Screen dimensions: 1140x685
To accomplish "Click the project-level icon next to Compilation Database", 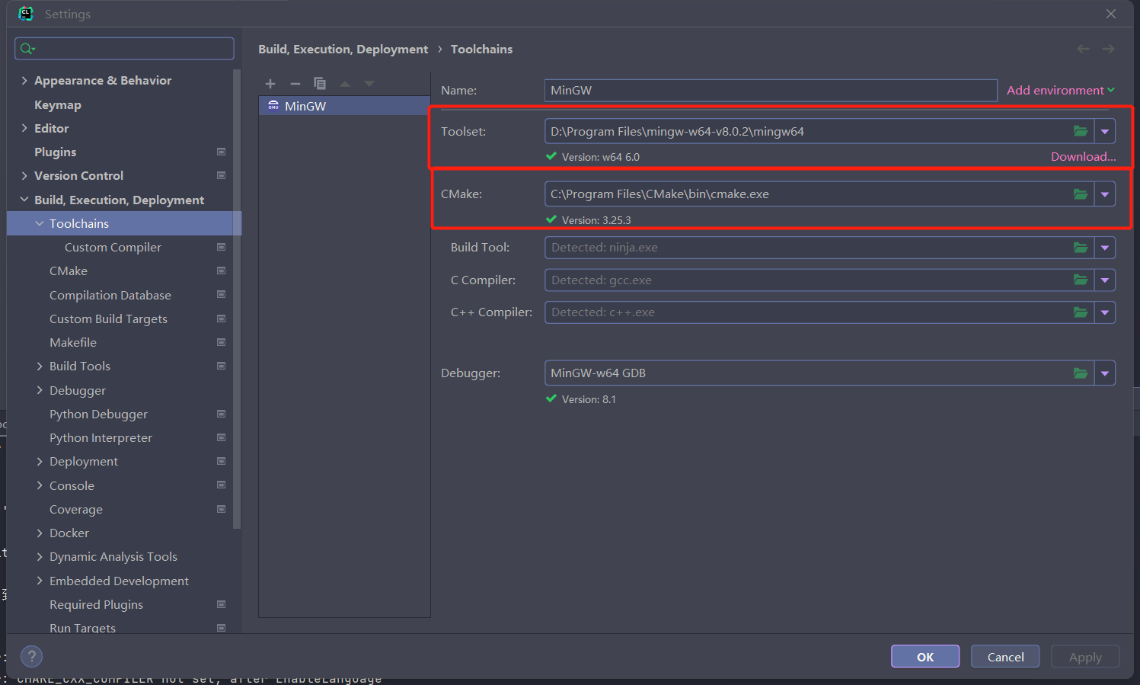I will [222, 295].
